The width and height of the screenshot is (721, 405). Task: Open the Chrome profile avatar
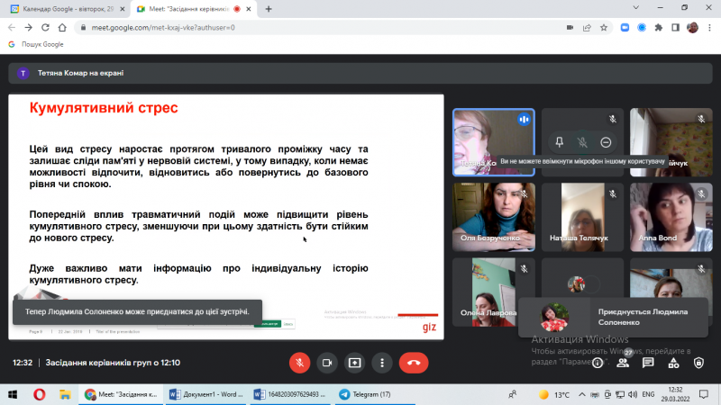click(692, 28)
